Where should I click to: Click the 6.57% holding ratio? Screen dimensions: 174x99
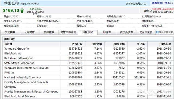pos(98,53)
